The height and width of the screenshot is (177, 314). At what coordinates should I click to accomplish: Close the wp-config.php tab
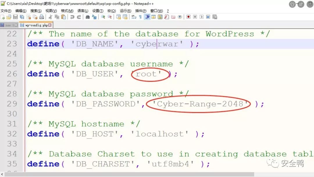[50, 25]
